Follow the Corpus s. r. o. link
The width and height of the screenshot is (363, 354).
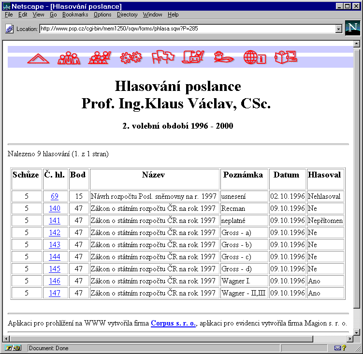174,323
